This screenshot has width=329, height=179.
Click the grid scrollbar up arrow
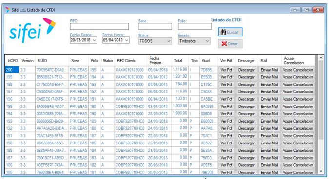(x=321, y=58)
